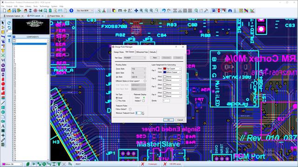Screen dimensions: 298x167
Task: Switch to the Design Rules tab
Action: tap(119, 52)
